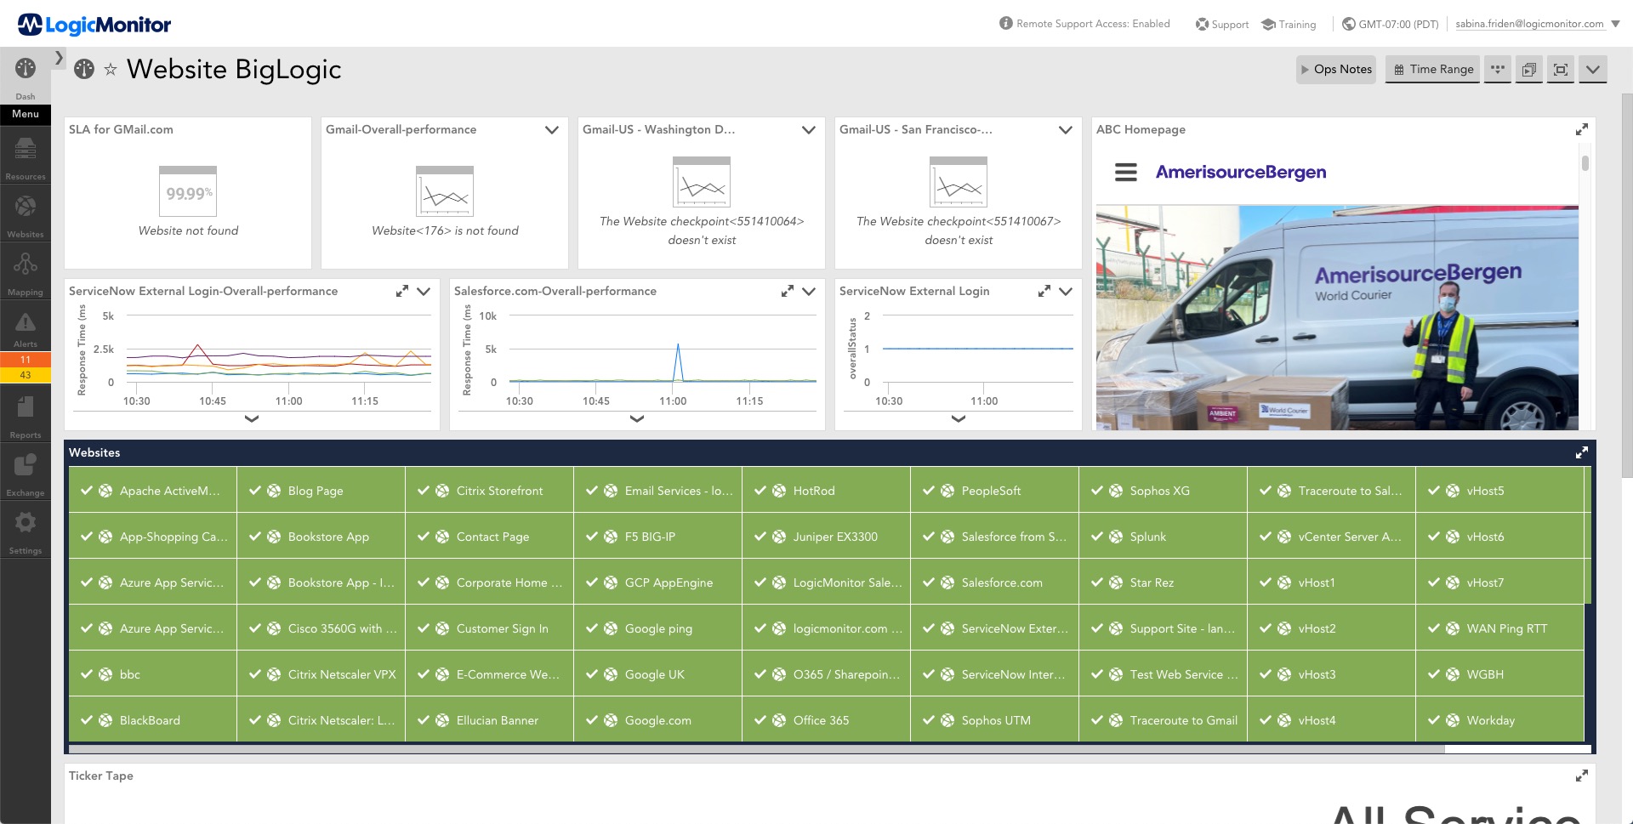Viewport: 1633px width, 824px height.
Task: Open Settings from the sidebar
Action: tap(25, 529)
